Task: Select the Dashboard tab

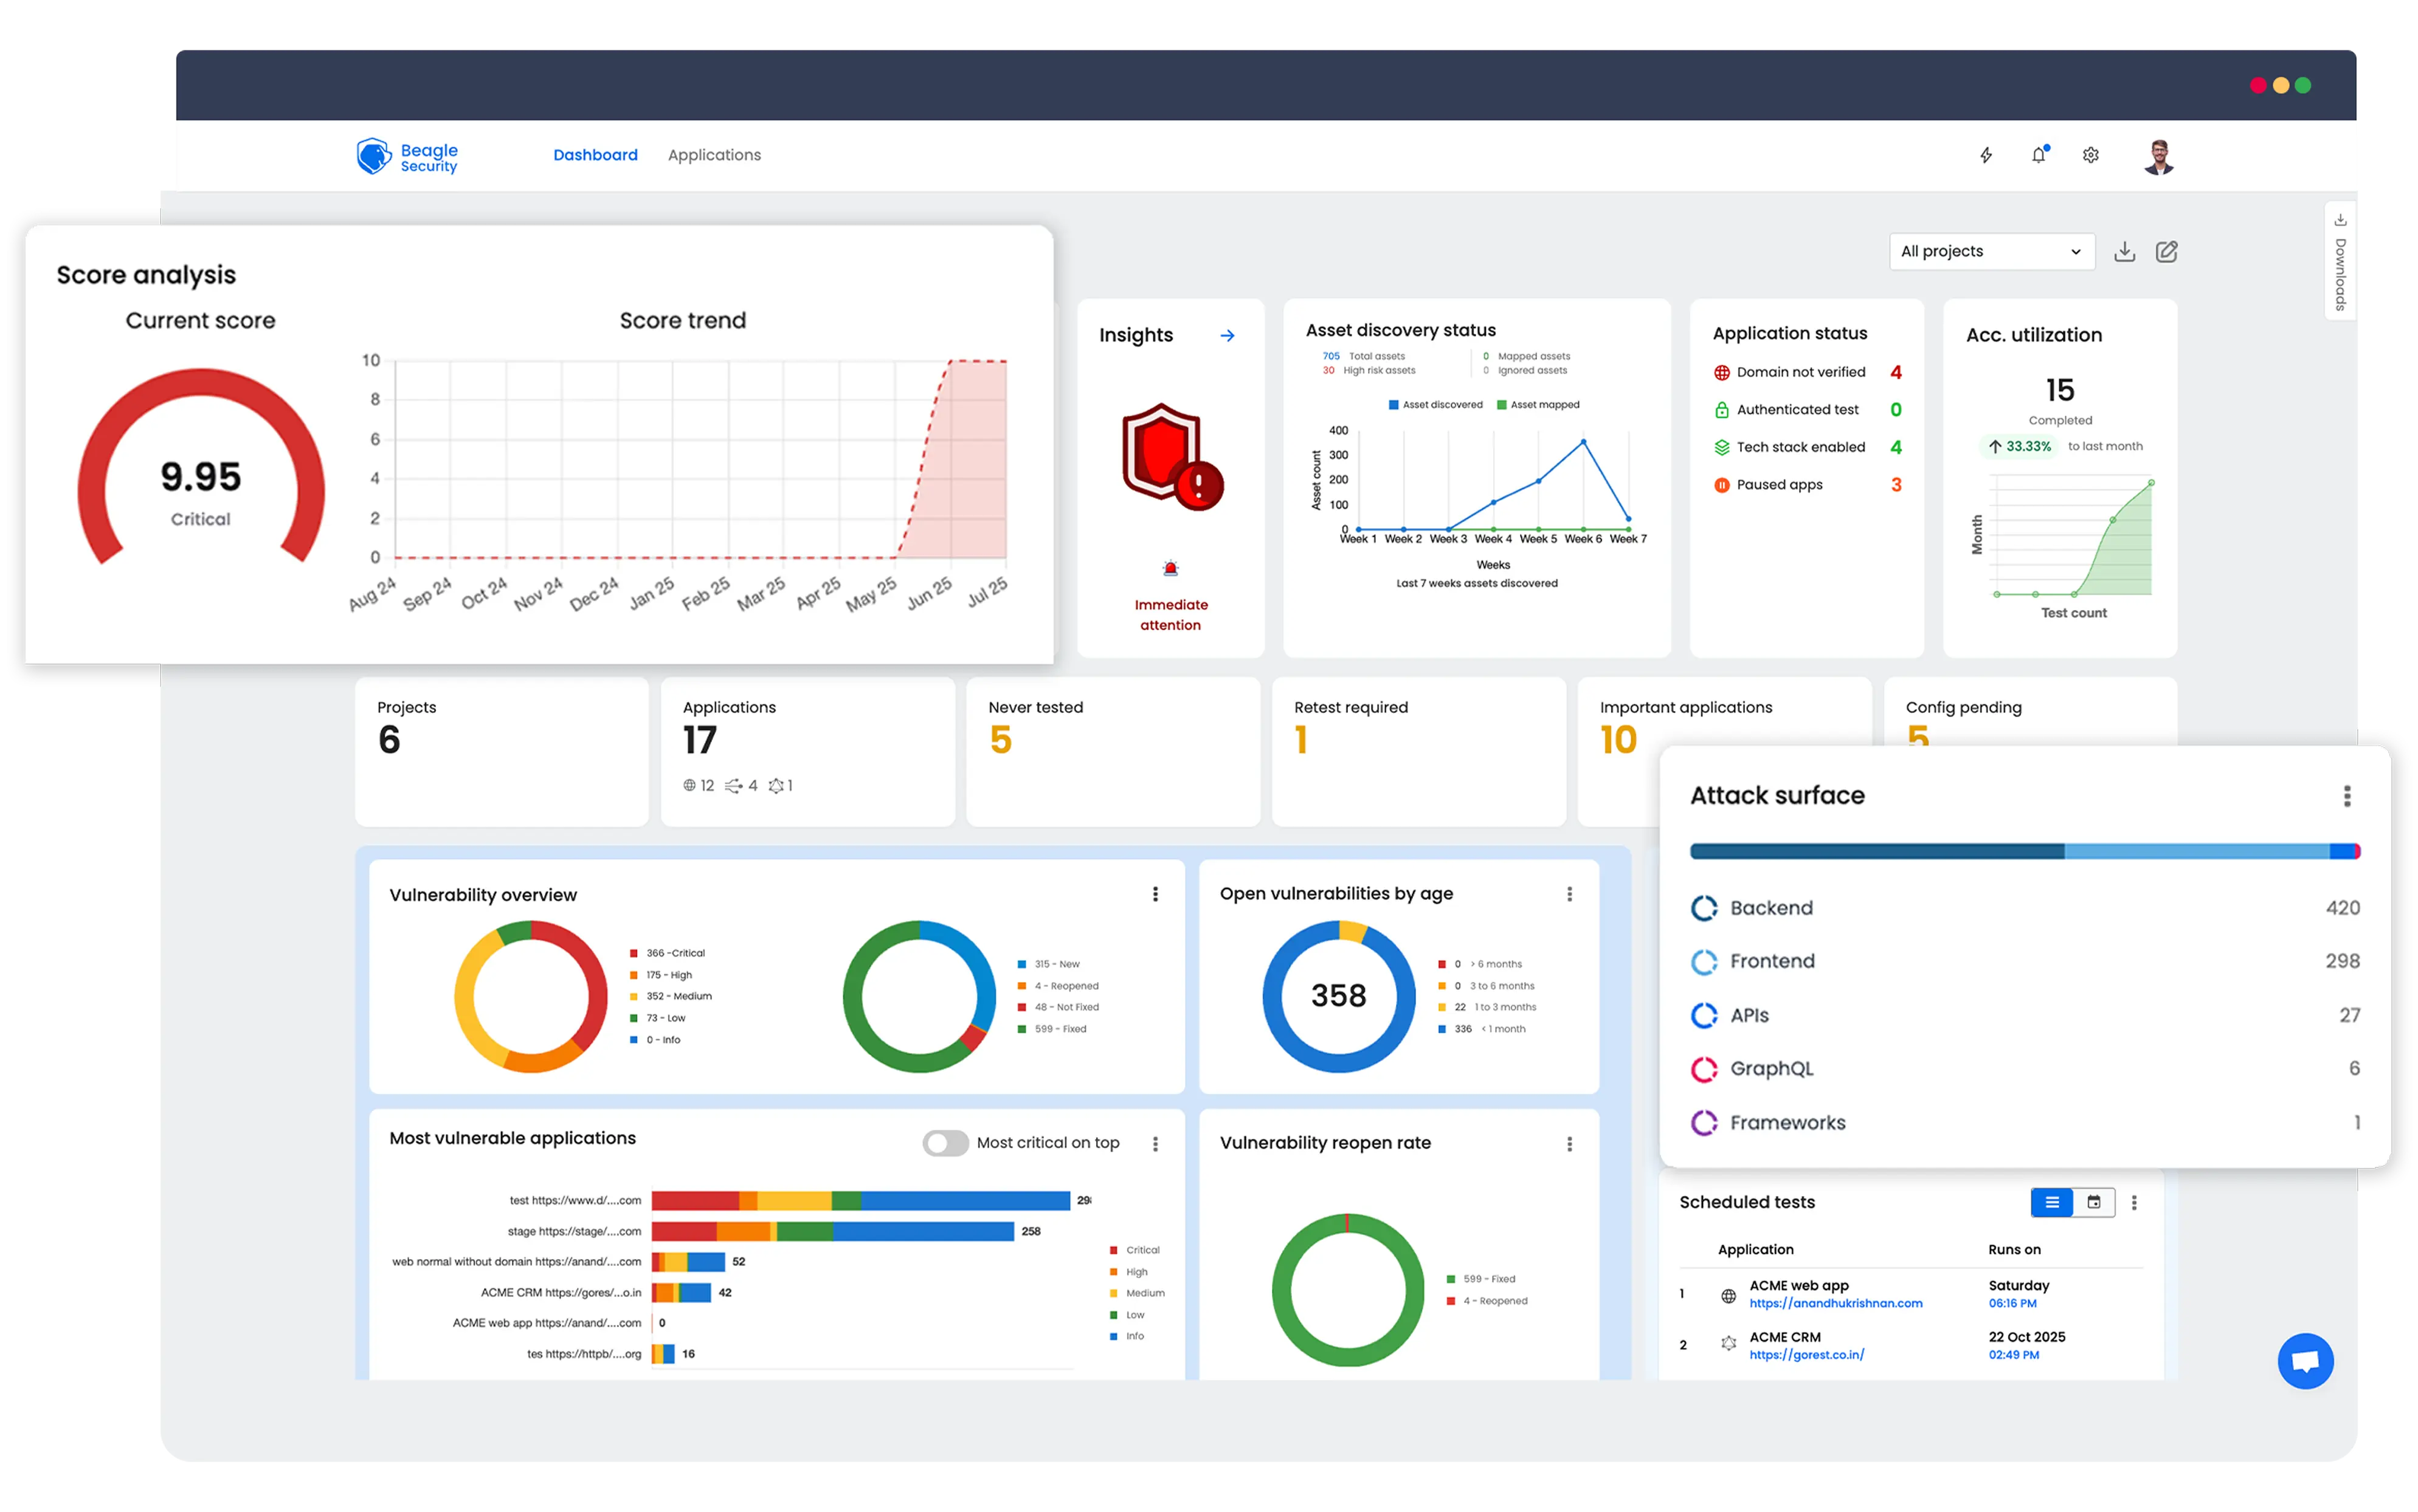Action: click(x=595, y=155)
